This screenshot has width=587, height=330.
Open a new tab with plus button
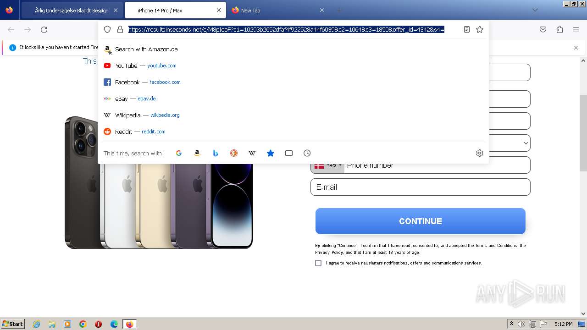339,10
